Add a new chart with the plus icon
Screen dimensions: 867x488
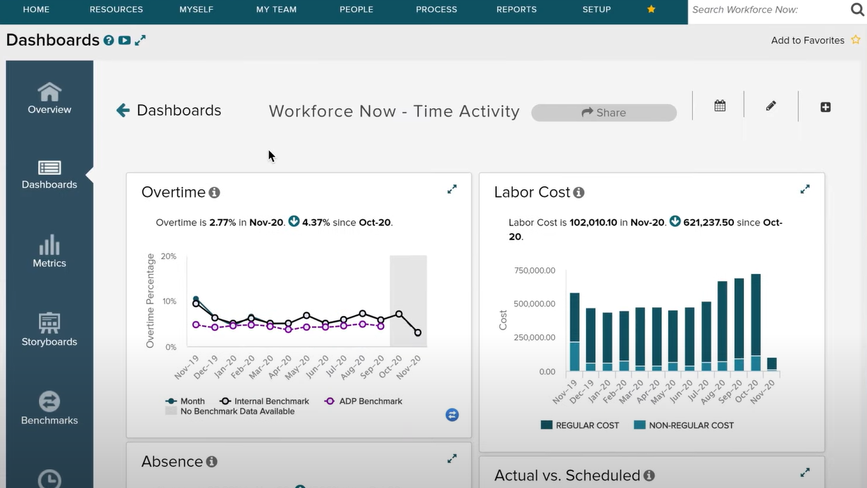pyautogui.click(x=825, y=107)
